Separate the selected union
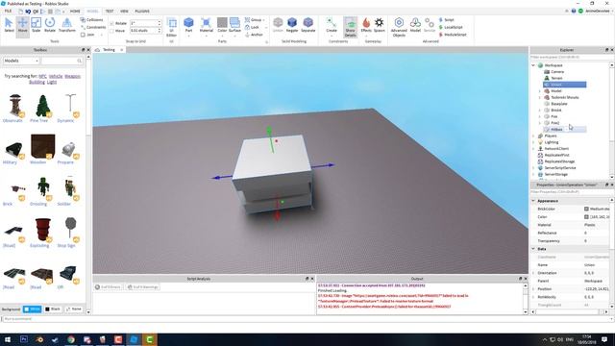 coord(308,25)
